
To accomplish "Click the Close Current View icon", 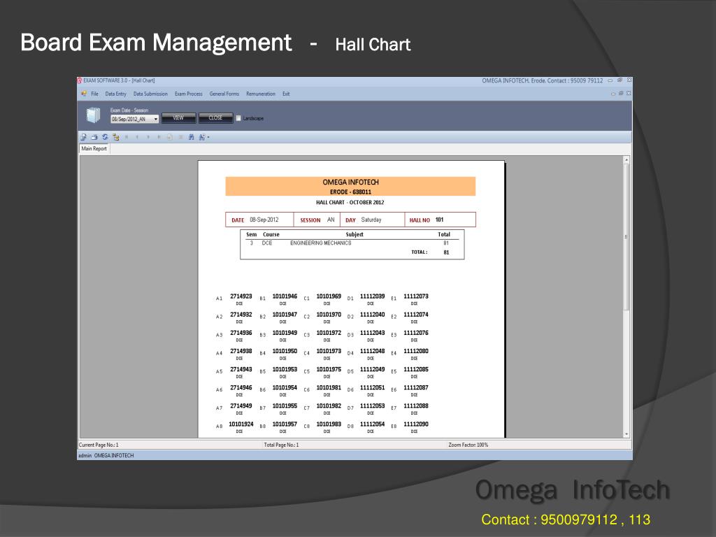I will pos(181,137).
